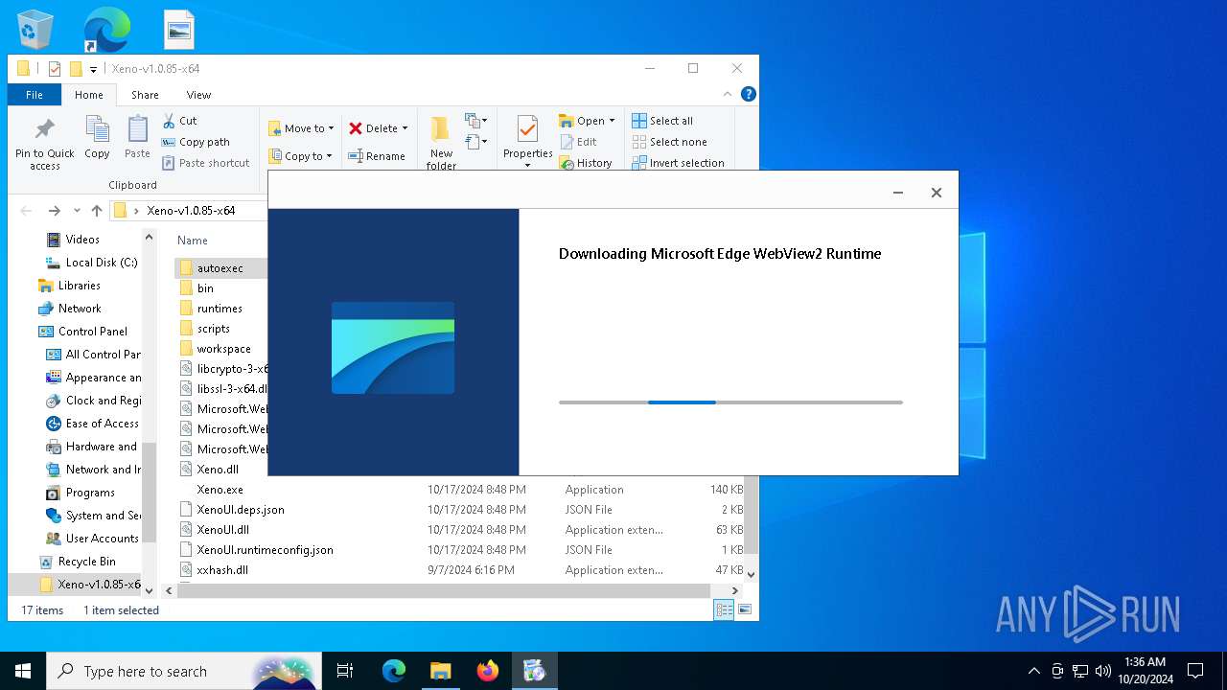The height and width of the screenshot is (690, 1227).
Task: Switch to the Home ribbon tab
Action: coord(89,95)
